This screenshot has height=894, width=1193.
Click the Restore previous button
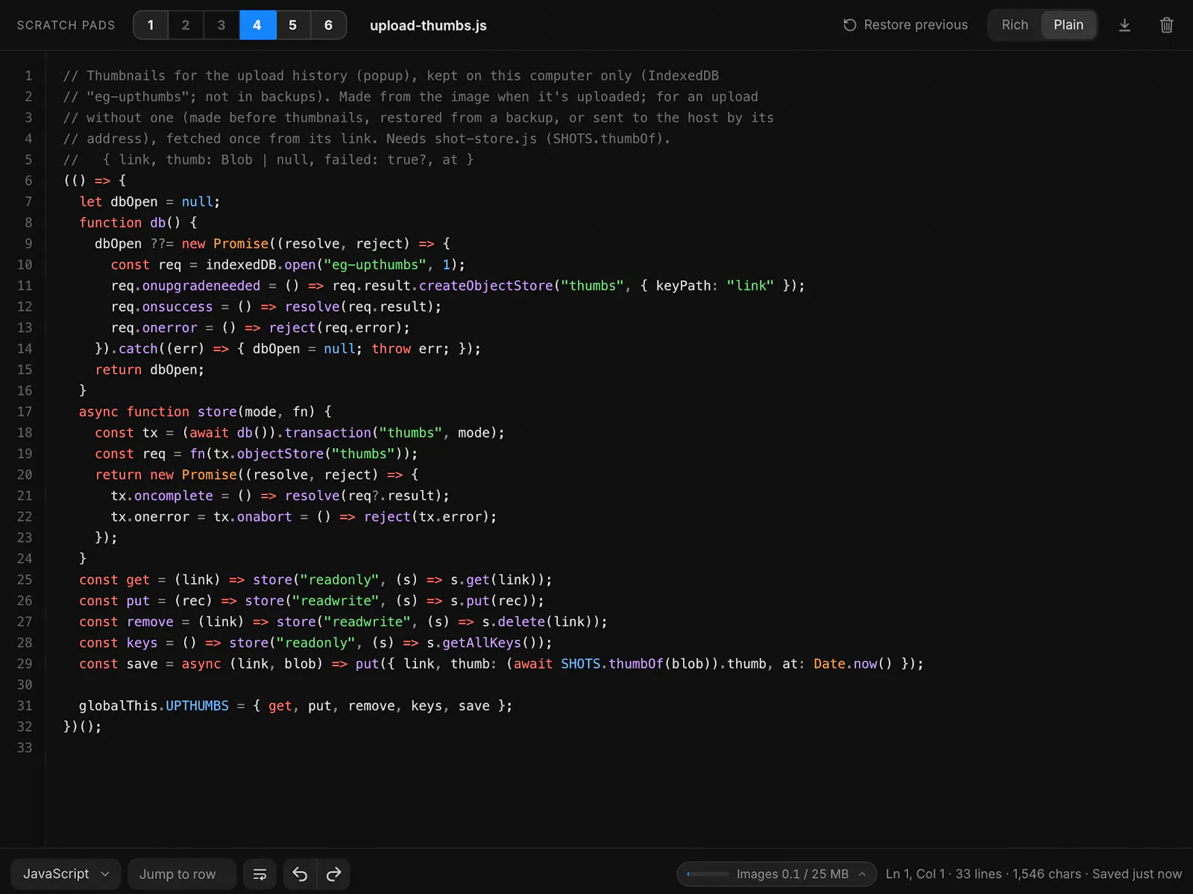click(905, 25)
